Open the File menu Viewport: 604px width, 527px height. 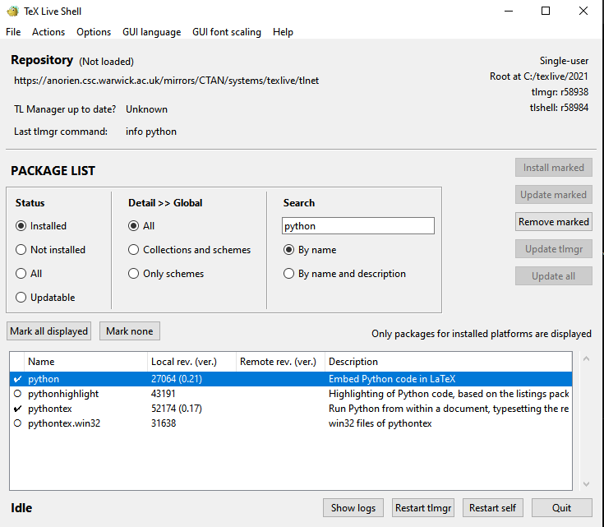[13, 32]
